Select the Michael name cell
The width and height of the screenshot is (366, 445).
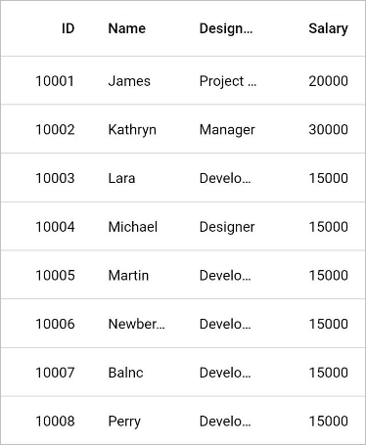click(x=137, y=226)
